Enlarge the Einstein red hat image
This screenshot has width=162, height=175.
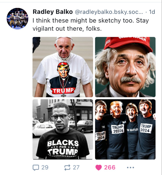tap(125, 67)
